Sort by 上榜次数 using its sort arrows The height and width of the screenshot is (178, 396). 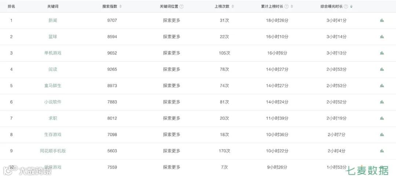coord(232,7)
